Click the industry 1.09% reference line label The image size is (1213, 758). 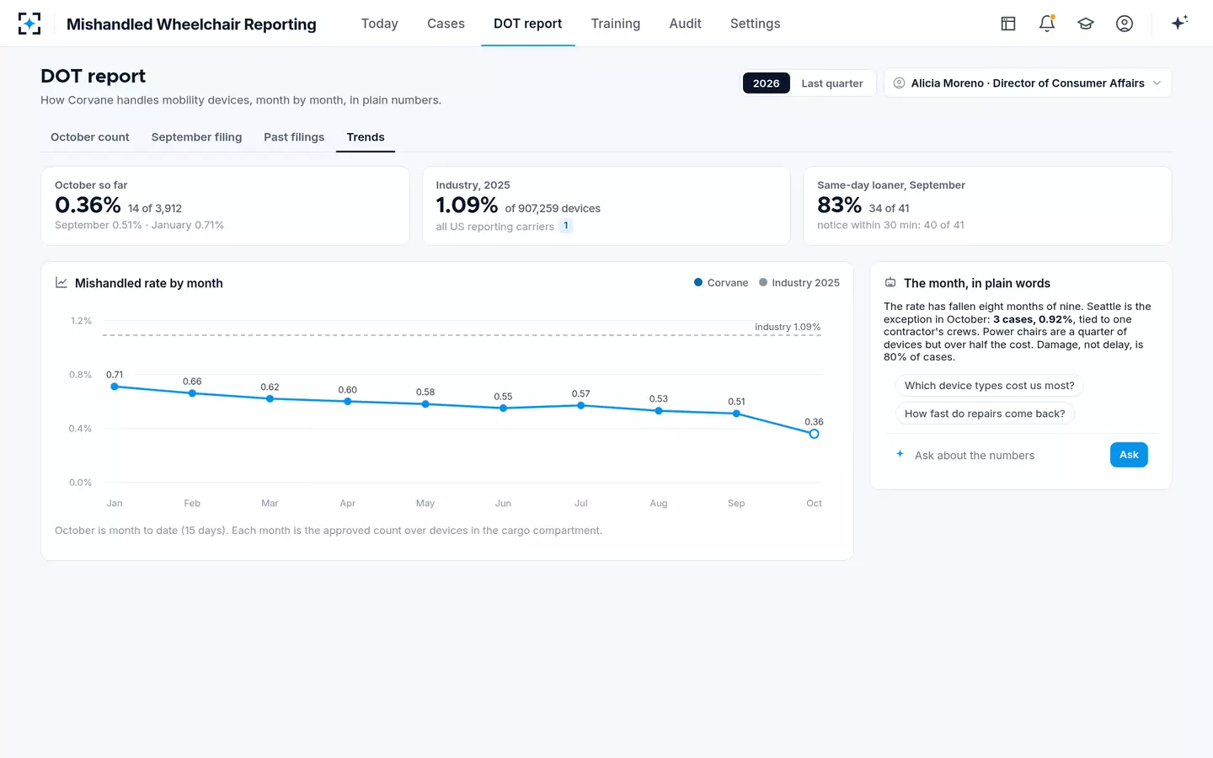[x=788, y=327]
